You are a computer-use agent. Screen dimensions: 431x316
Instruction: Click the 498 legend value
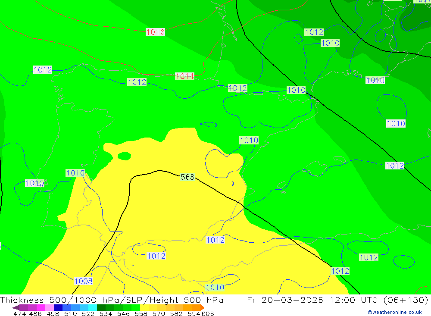(53, 314)
